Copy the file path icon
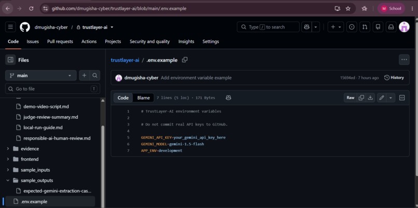The image size is (418, 208). coord(185,60)
